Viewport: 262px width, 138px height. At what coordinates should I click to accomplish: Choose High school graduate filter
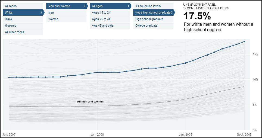(149, 19)
